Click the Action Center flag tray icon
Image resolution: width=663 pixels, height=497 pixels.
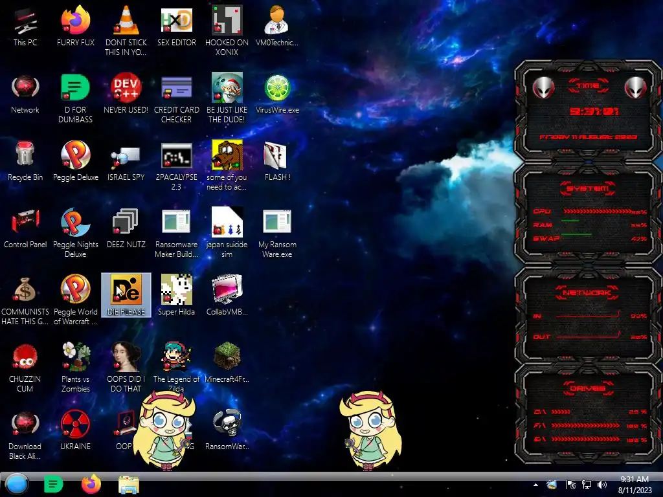[x=570, y=485]
